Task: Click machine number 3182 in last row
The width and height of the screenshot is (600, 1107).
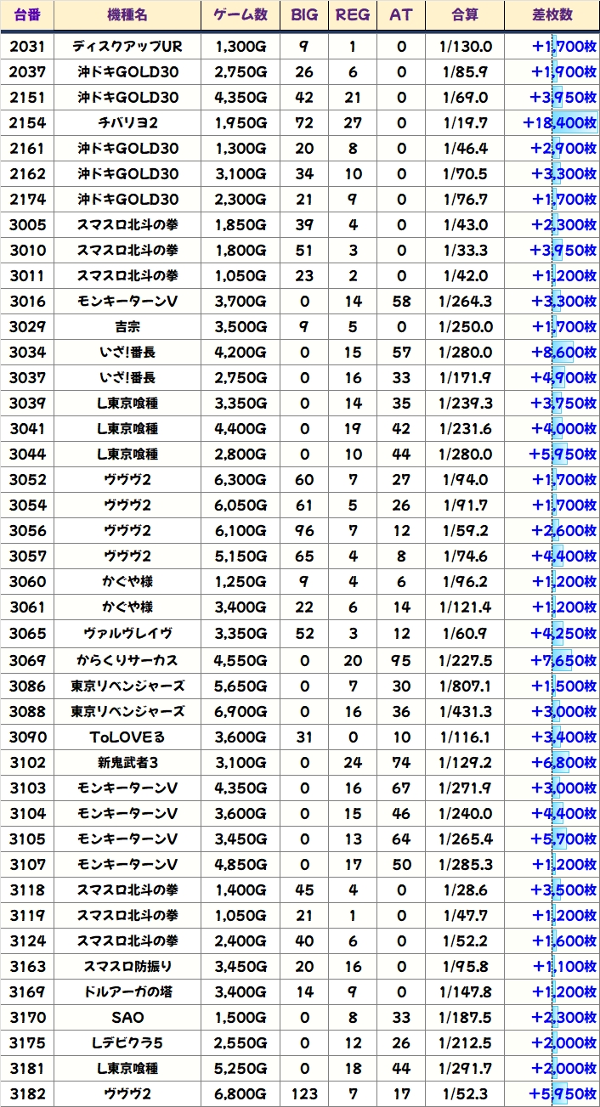Action: coord(27,1093)
